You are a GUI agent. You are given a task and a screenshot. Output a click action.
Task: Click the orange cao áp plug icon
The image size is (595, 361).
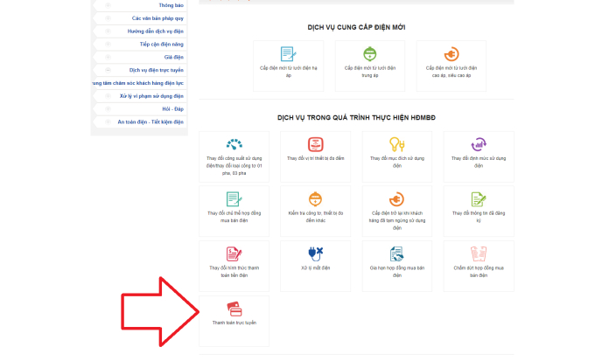pos(451,54)
